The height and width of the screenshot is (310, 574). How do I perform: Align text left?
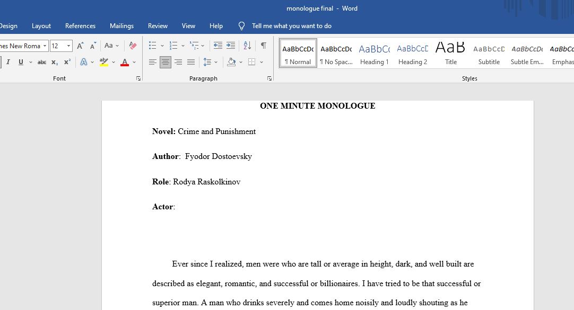tap(153, 62)
